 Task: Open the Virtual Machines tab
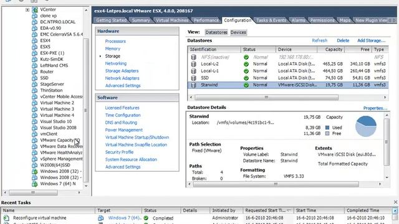(172, 20)
